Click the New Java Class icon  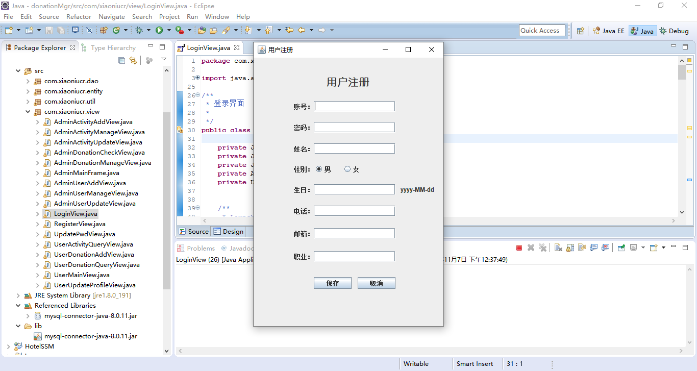coord(116,30)
